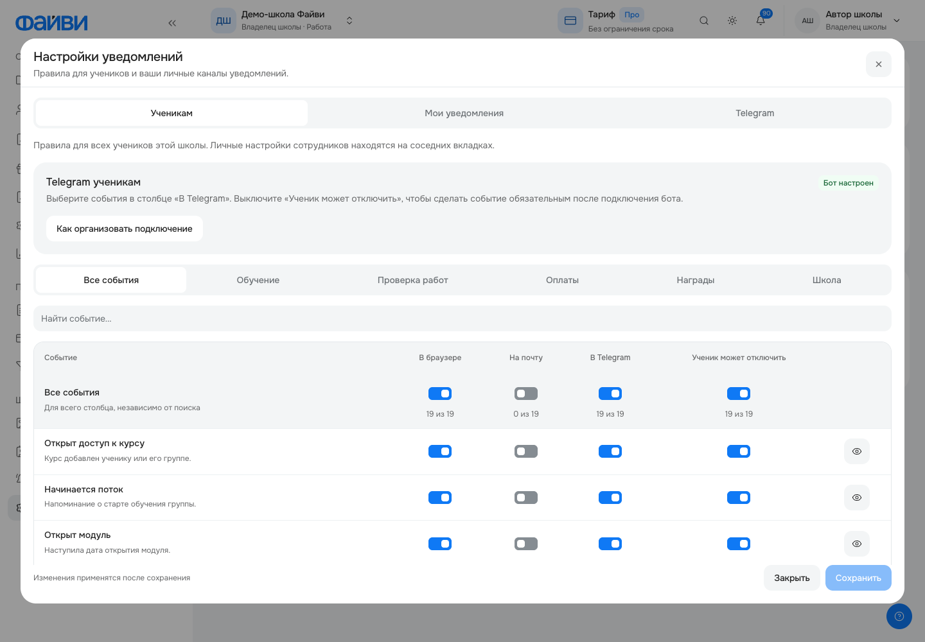Image resolution: width=925 pixels, height=642 pixels.
Task: Focus the Найти событие search field
Action: tap(463, 318)
